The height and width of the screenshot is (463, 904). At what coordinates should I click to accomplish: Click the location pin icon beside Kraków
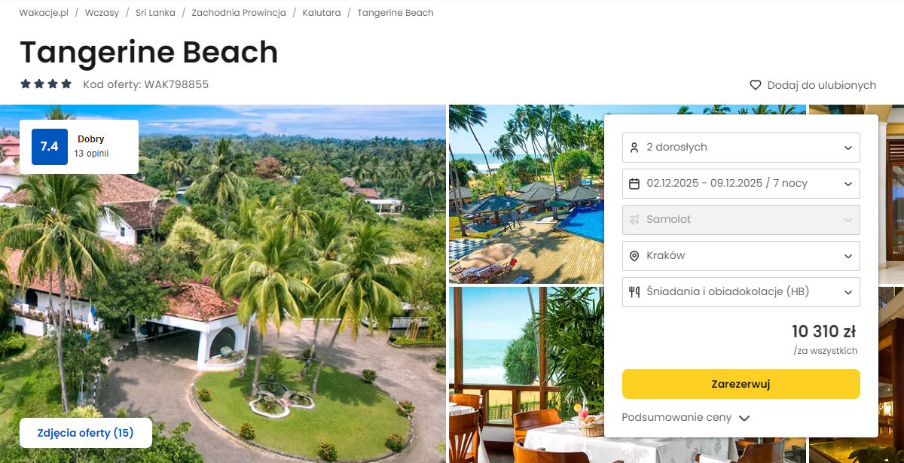click(634, 256)
